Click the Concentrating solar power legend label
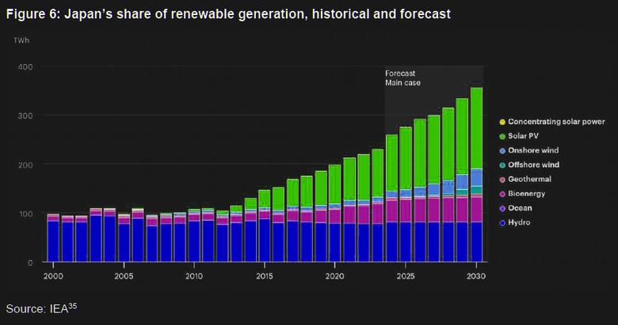The width and height of the screenshot is (618, 325). (x=556, y=122)
